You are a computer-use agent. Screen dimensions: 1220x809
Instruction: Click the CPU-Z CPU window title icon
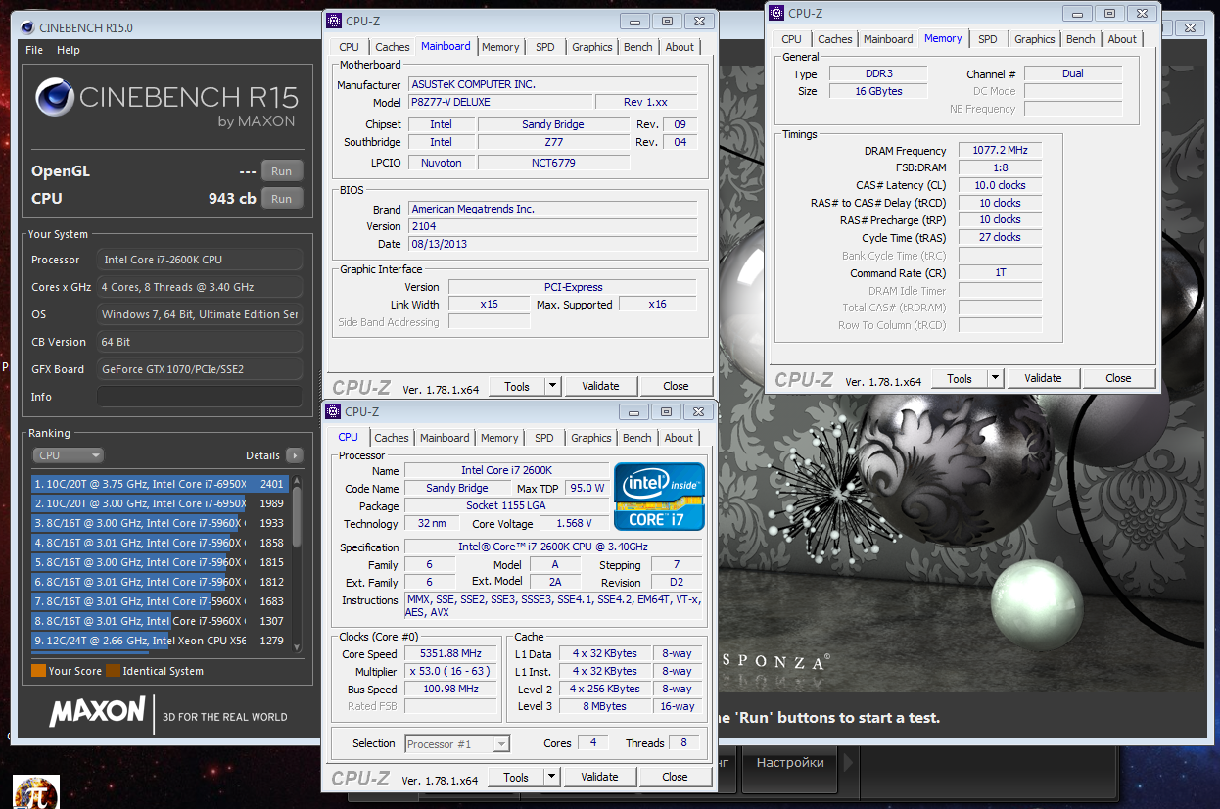pos(334,411)
